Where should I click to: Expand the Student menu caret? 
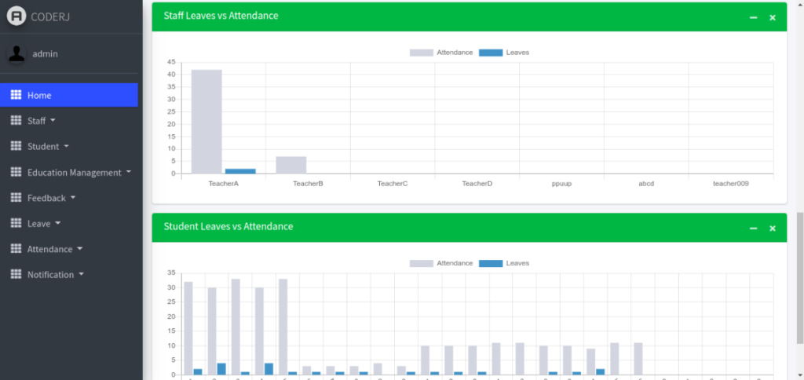pos(66,146)
